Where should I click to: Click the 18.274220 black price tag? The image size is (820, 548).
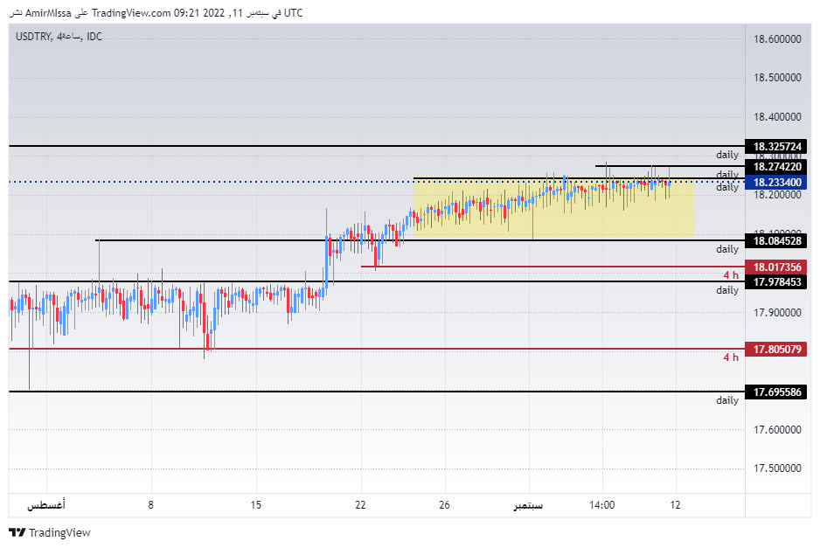(776, 167)
